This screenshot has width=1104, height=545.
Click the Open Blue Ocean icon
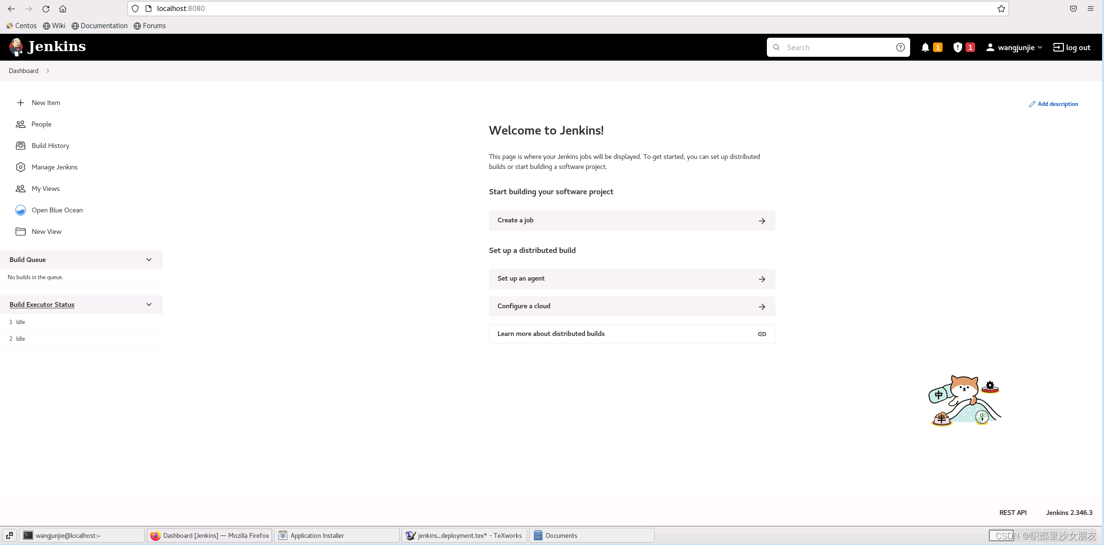pyautogui.click(x=21, y=210)
